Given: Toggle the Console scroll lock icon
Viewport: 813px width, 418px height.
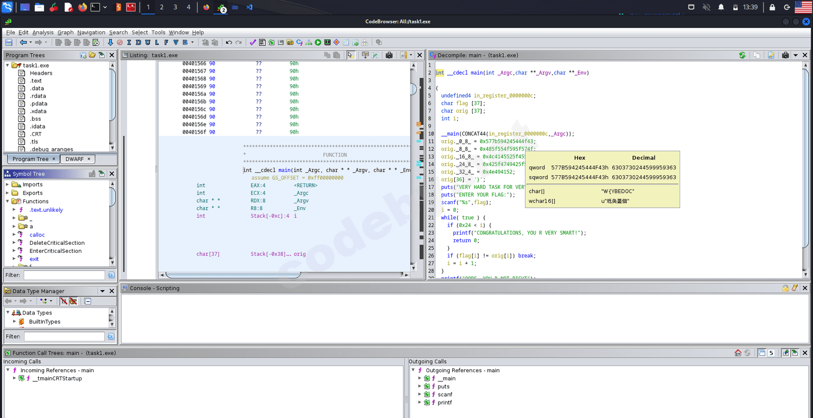Looking at the screenshot, I should 785,288.
